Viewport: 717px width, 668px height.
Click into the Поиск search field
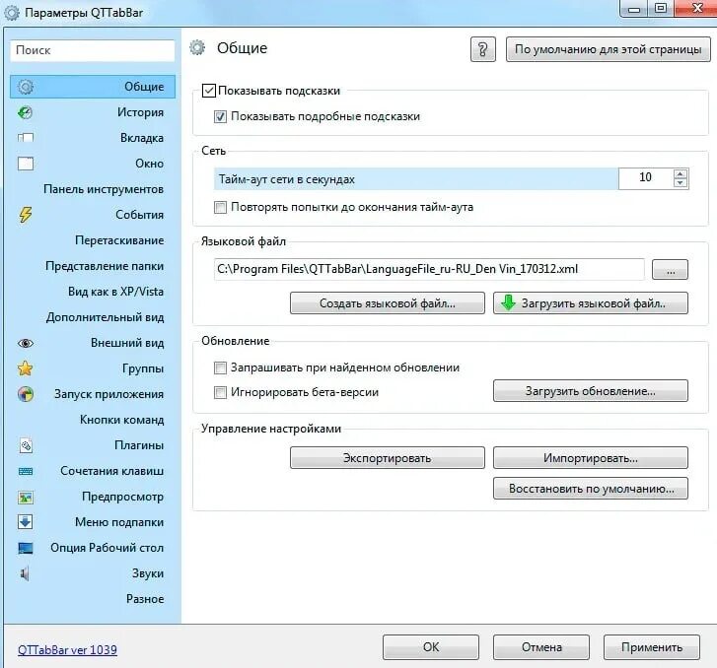pos(93,50)
